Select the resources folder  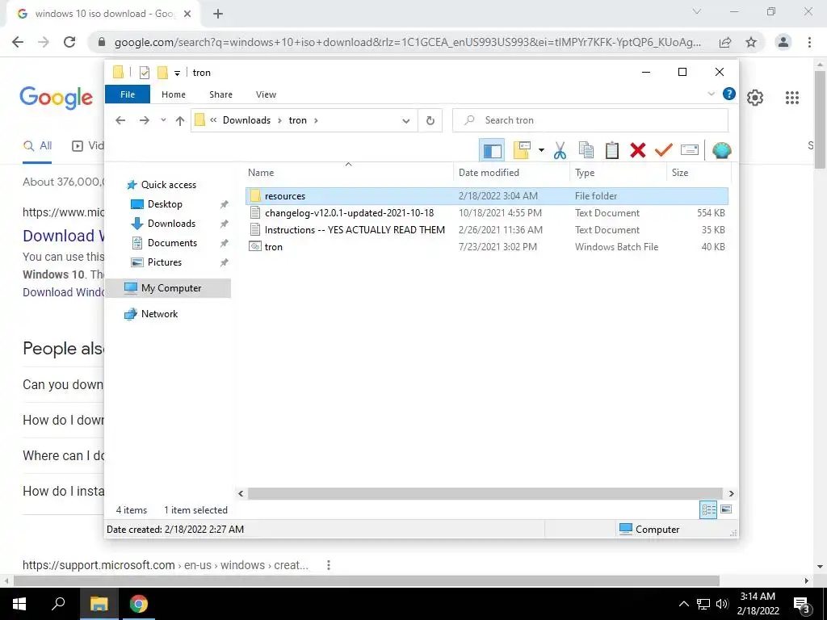pos(487,196)
